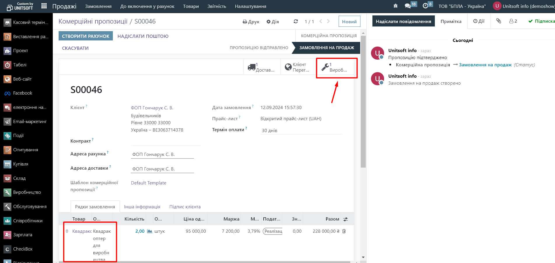Click the refresh record icon
The image size is (555, 263).
coord(296,22)
